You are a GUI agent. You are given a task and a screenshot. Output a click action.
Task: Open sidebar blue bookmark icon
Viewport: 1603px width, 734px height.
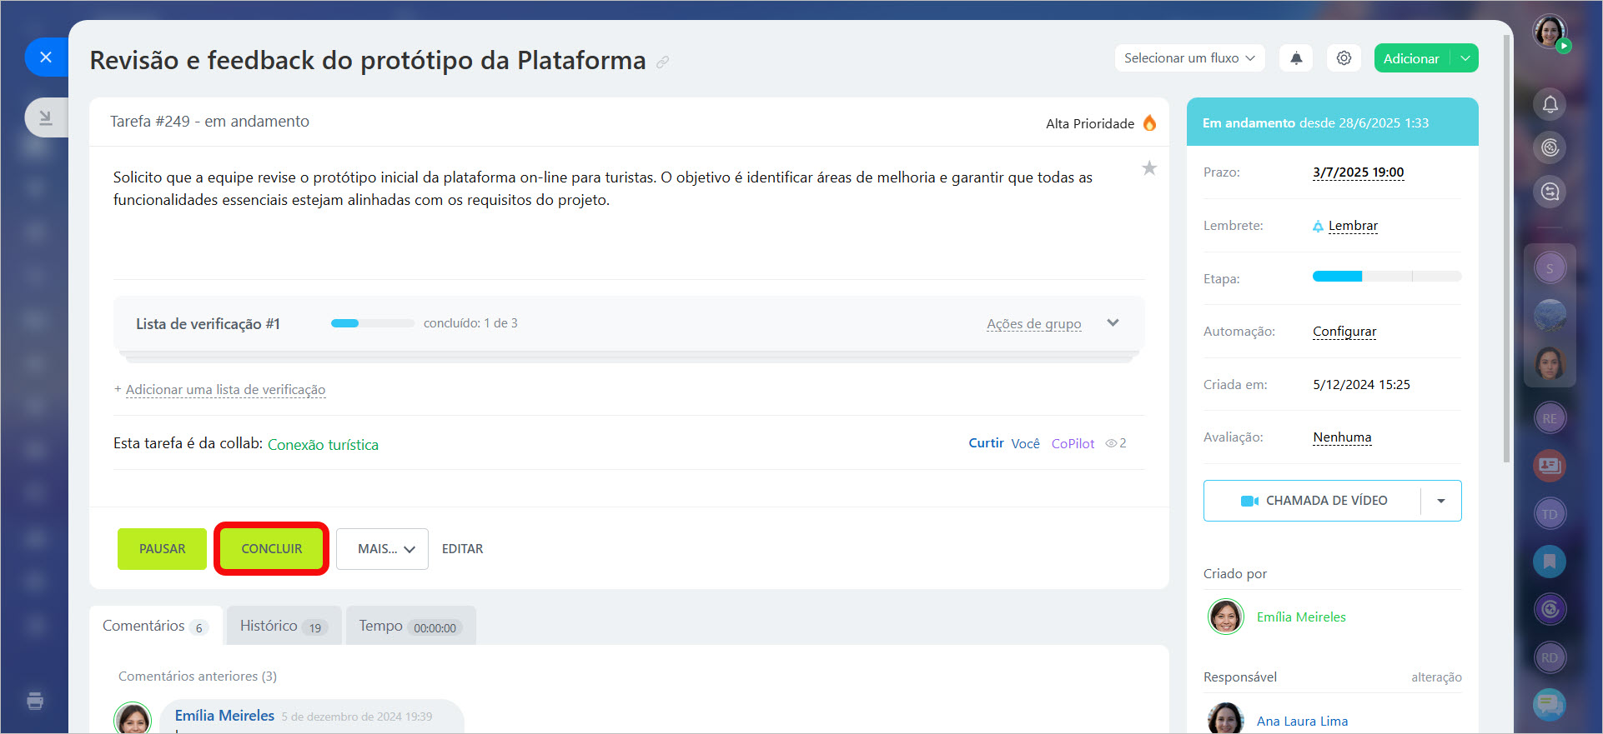pyautogui.click(x=1550, y=562)
